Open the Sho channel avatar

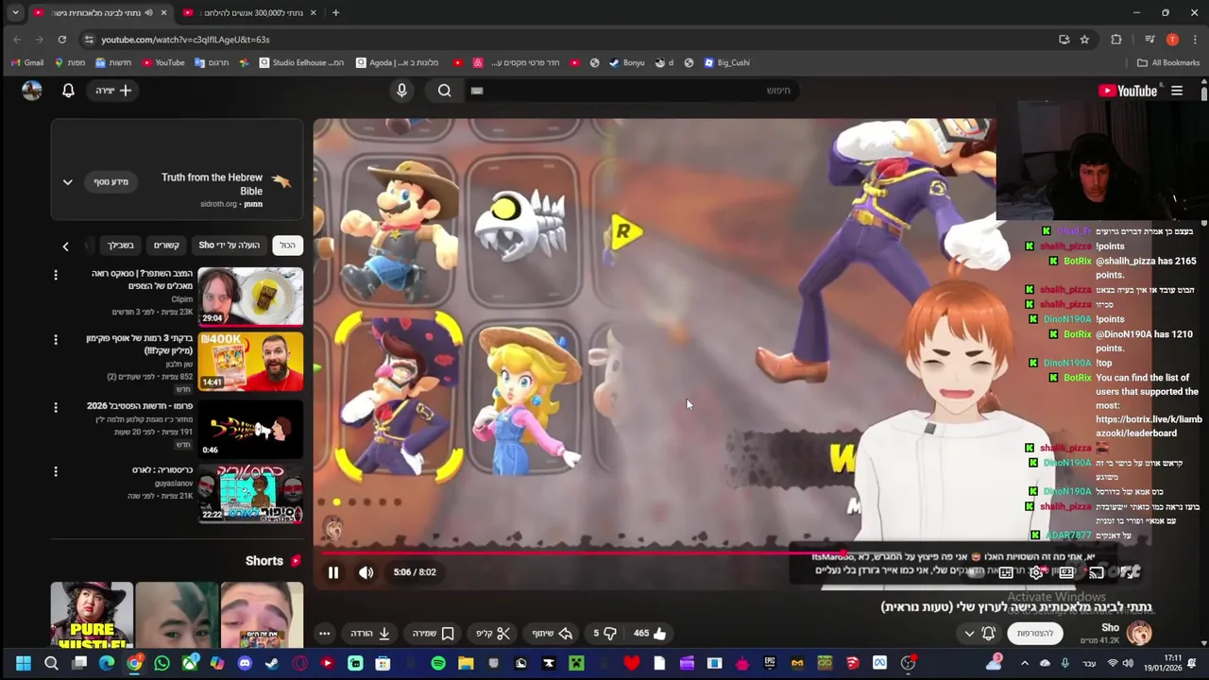click(x=1139, y=633)
